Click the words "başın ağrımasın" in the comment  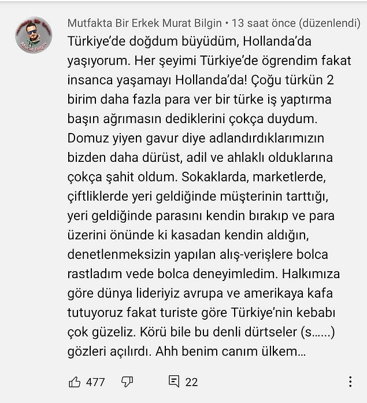tap(114, 119)
